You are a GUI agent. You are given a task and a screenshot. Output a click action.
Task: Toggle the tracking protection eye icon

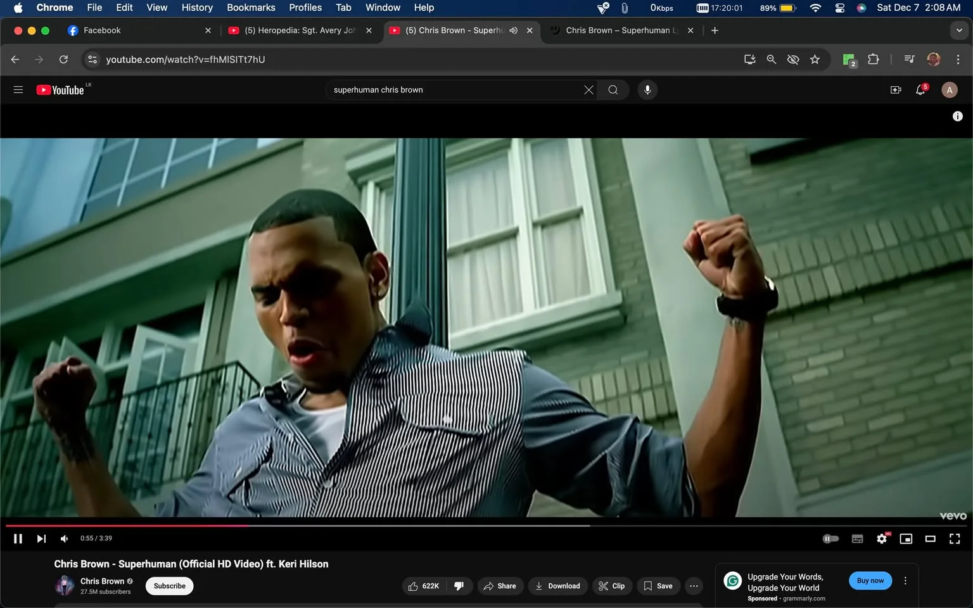[x=793, y=60]
